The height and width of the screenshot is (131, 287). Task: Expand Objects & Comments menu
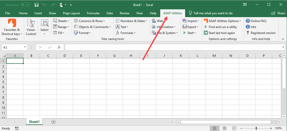(92, 27)
